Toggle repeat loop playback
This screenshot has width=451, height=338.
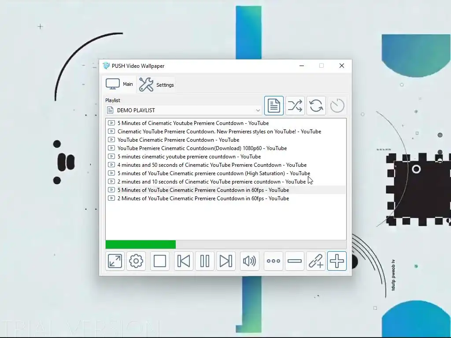[316, 106]
